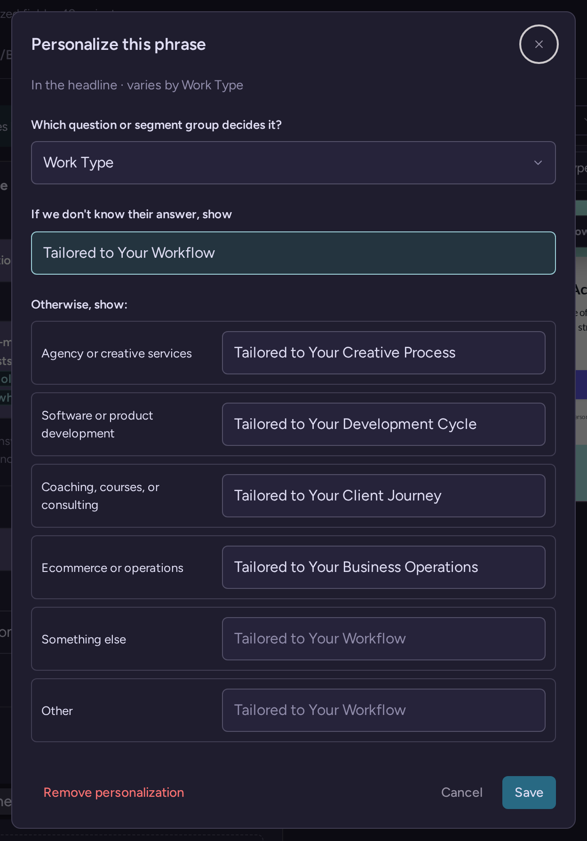Screen dimensions: 587x841
Task: Edit the Agency or creative services phrase field
Action: (383, 353)
